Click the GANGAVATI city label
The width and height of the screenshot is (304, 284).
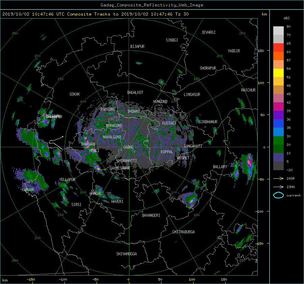click(193, 146)
